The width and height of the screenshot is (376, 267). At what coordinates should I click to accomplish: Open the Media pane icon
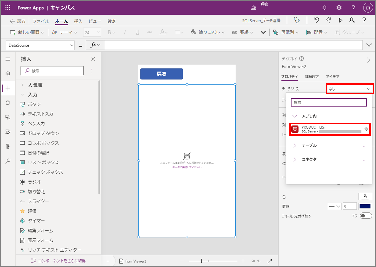click(x=8, y=117)
